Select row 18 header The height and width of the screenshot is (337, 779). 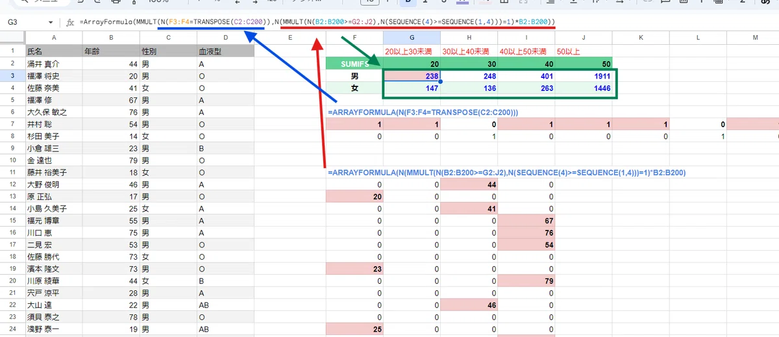pyautogui.click(x=12, y=257)
